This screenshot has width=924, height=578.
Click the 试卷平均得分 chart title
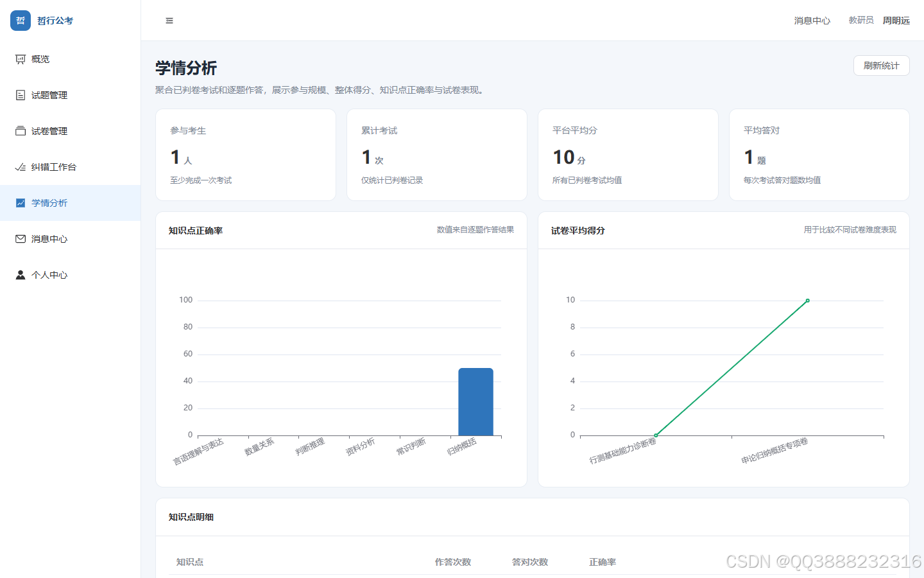coord(578,231)
